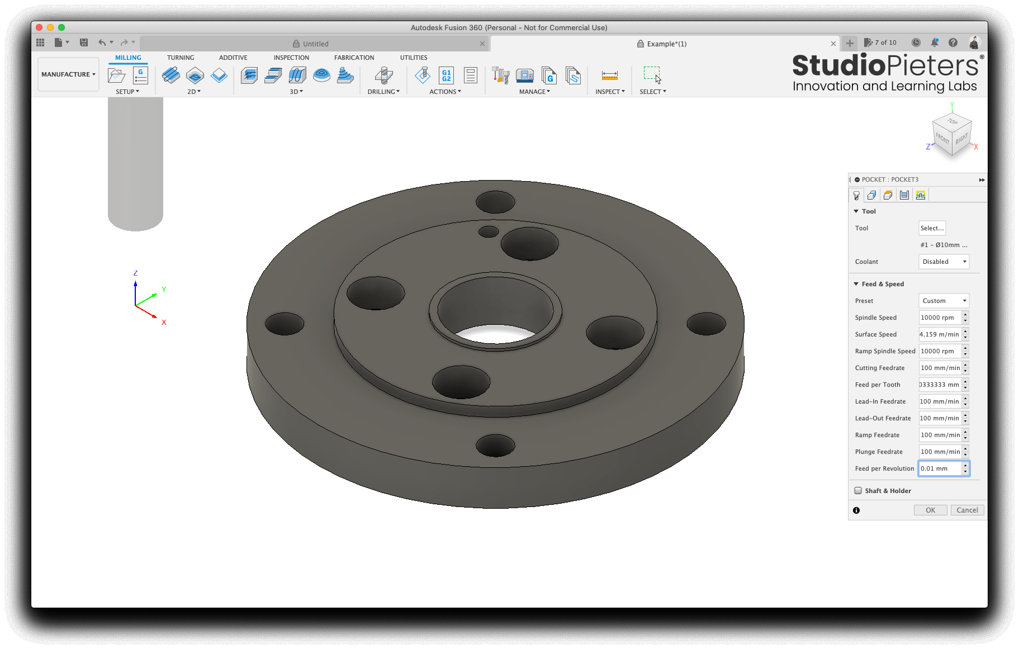Enable the Shaft & Holder option

tap(859, 490)
